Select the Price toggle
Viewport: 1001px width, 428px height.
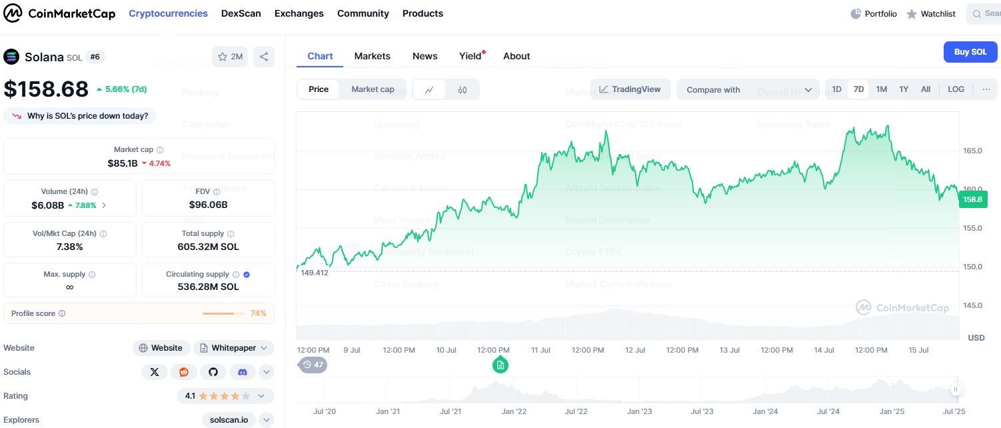[x=319, y=89]
